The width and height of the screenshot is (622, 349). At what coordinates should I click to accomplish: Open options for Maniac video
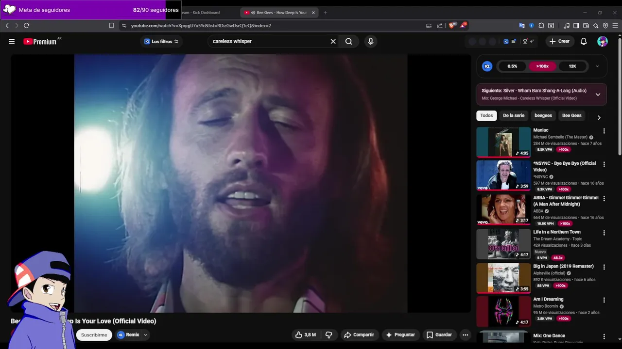604,131
